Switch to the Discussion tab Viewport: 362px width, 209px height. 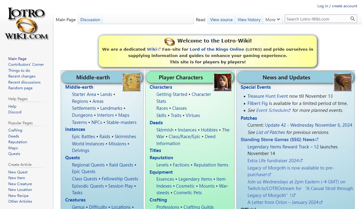[x=90, y=20]
